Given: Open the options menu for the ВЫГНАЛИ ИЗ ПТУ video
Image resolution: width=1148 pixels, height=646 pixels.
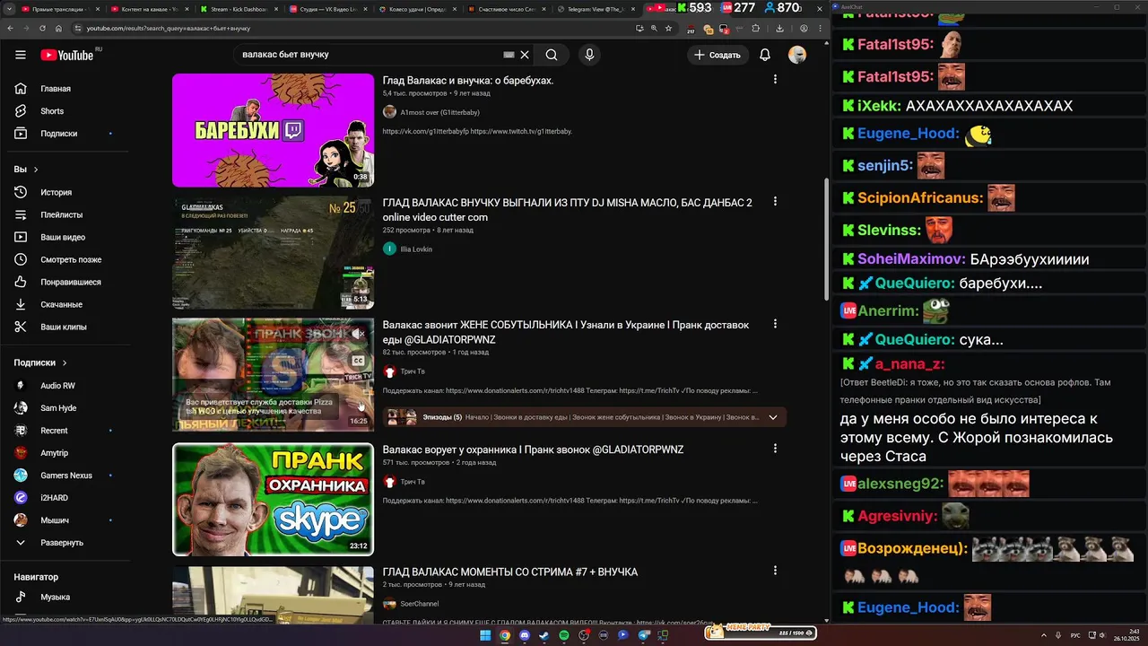Looking at the screenshot, I should tap(776, 202).
